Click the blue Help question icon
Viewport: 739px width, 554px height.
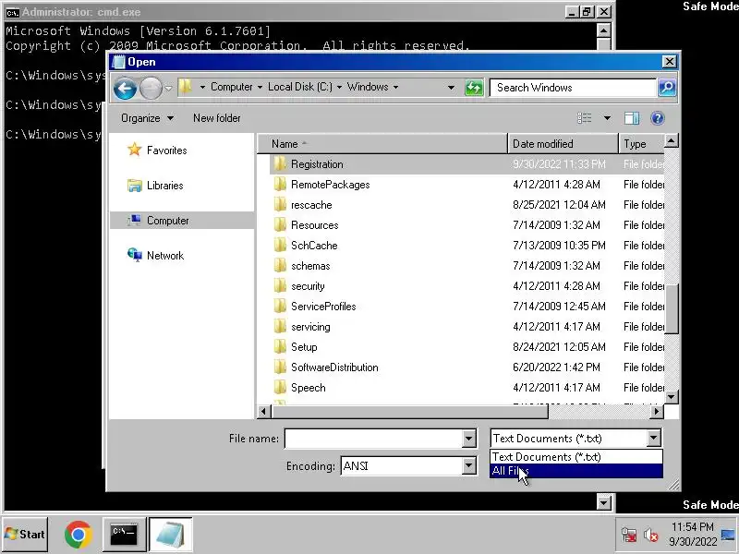coord(658,118)
